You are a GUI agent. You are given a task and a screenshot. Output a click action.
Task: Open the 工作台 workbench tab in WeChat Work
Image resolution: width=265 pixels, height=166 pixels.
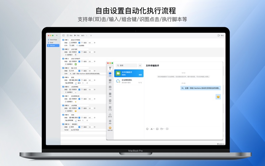click(x=110, y=108)
